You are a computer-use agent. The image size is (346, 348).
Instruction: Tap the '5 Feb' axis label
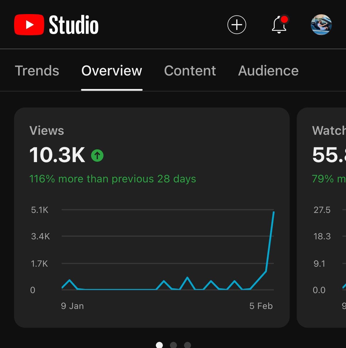pyautogui.click(x=261, y=306)
